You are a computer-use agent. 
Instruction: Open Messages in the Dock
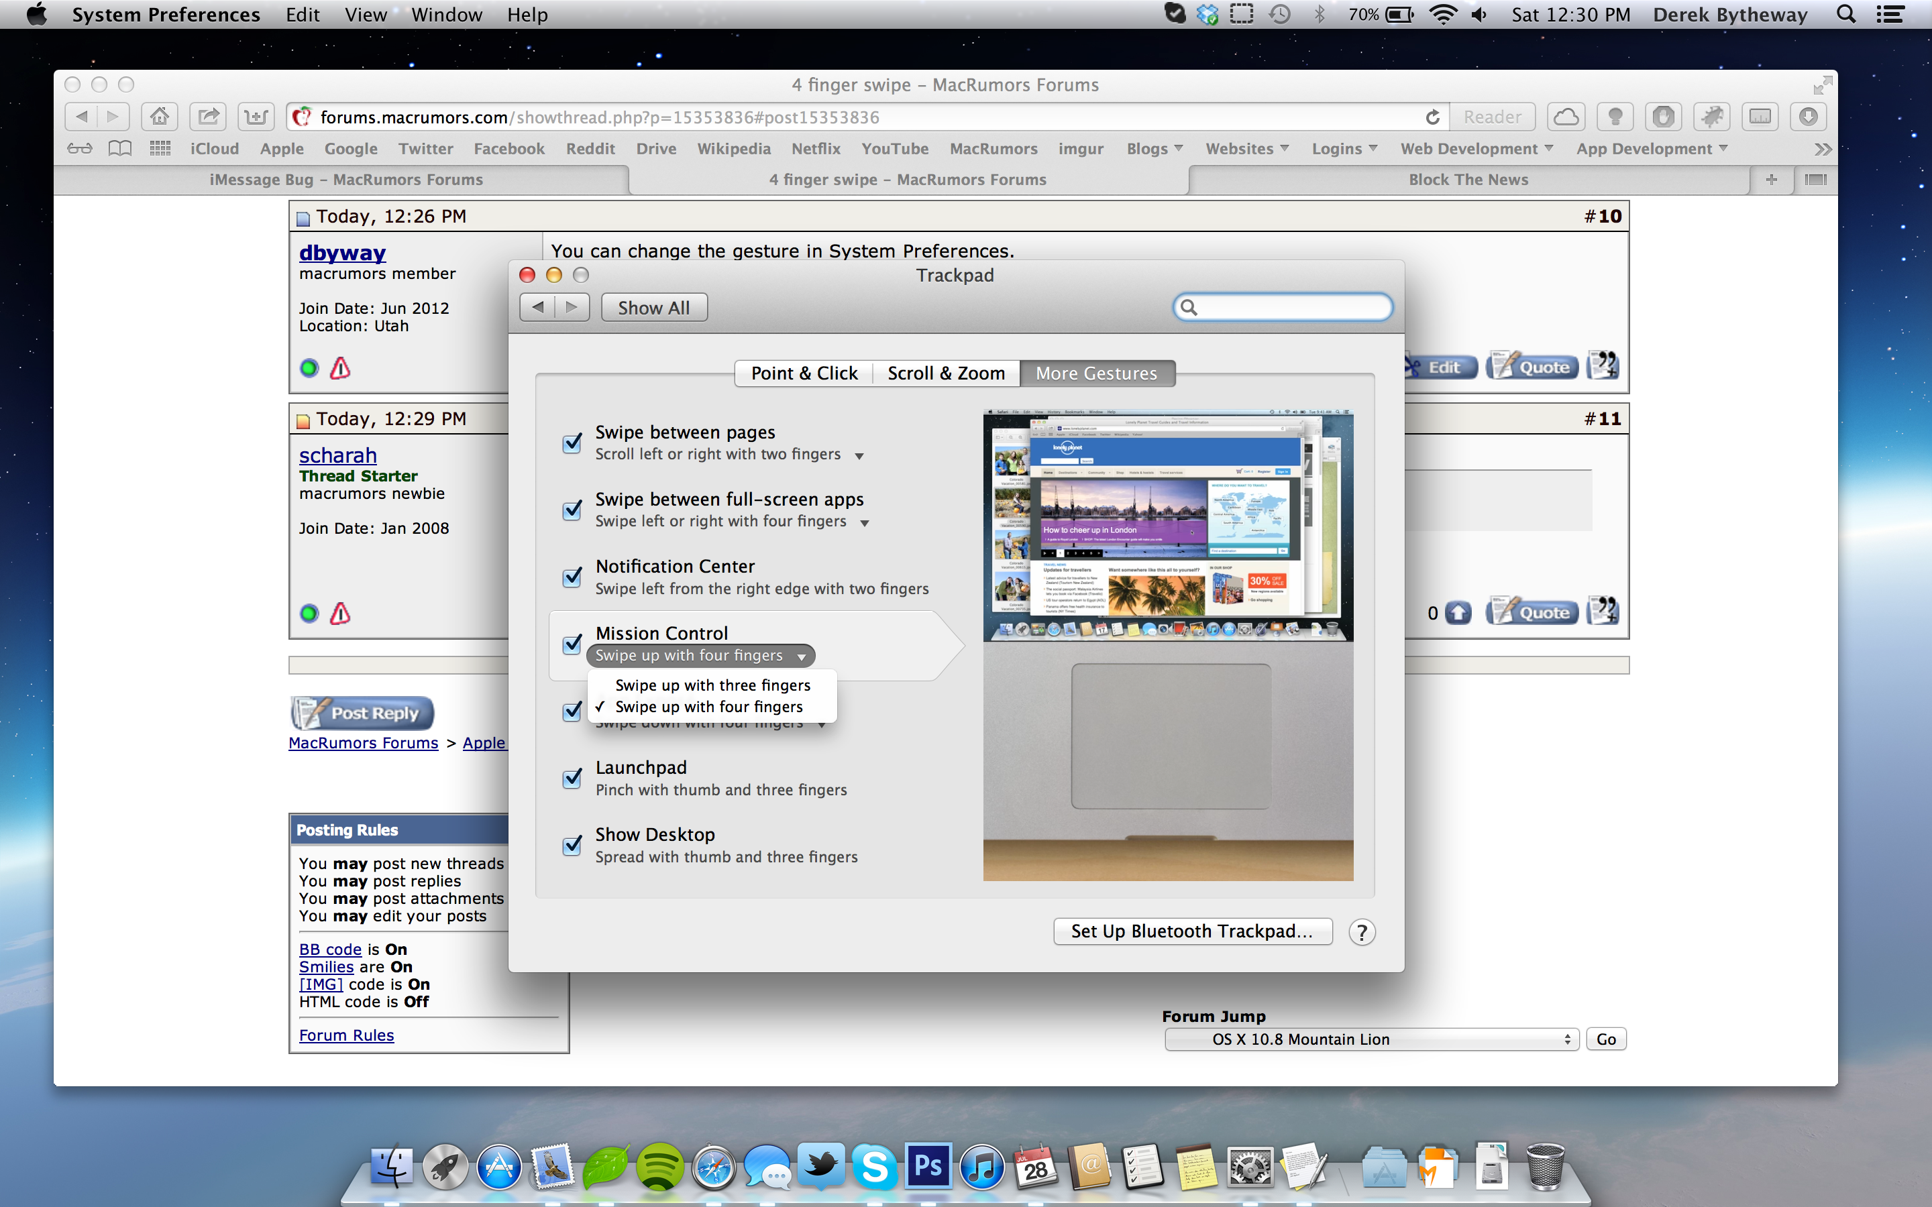tap(767, 1168)
